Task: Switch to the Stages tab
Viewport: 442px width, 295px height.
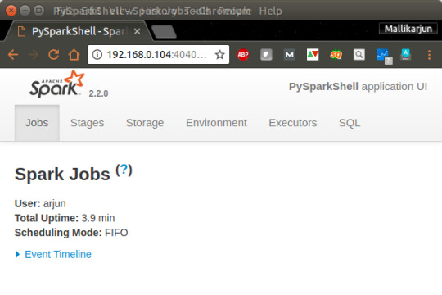Action: pos(87,123)
